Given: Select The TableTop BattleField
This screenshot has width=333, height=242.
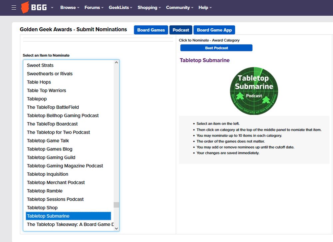Looking at the screenshot, I should (x=68, y=107).
